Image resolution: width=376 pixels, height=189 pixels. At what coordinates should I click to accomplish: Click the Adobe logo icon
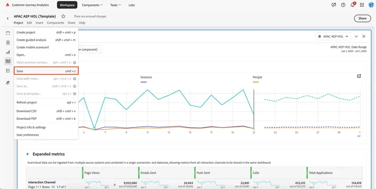tap(8, 5)
